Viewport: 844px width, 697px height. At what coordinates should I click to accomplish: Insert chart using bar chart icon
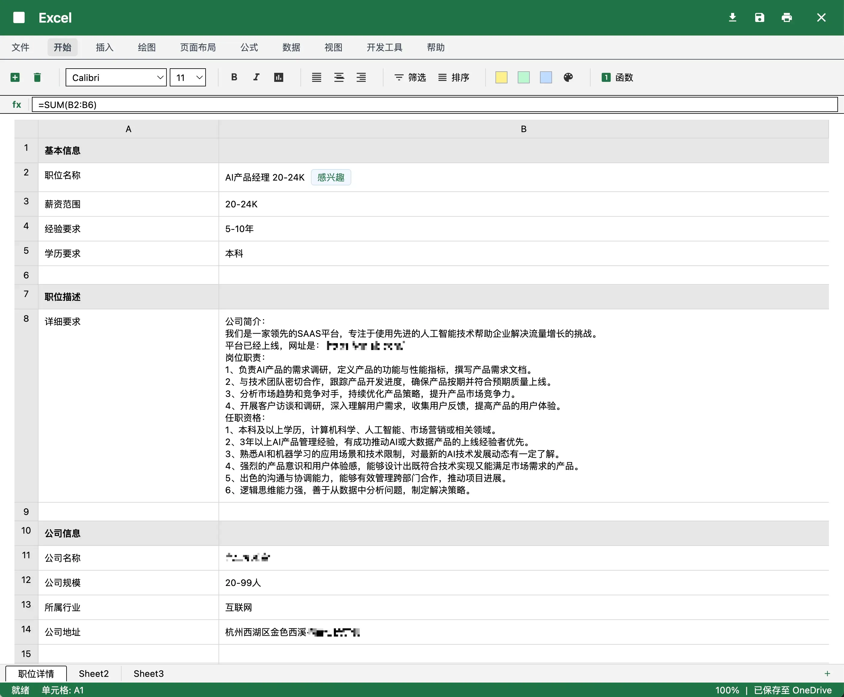click(x=279, y=77)
